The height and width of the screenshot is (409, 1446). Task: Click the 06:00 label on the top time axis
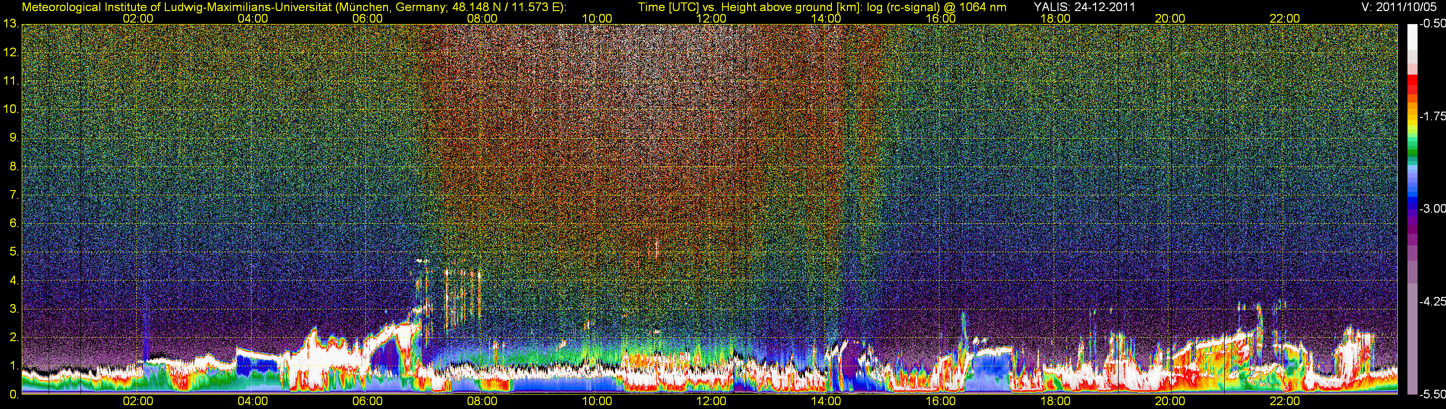367,18
